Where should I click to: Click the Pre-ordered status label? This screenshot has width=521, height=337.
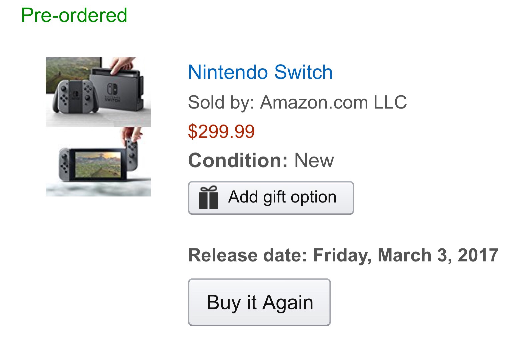click(x=74, y=15)
